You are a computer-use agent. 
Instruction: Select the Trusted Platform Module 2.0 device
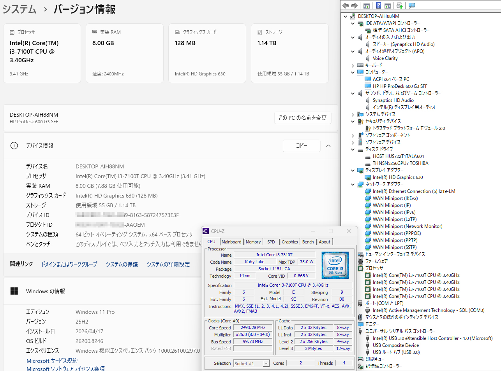[x=408, y=128]
